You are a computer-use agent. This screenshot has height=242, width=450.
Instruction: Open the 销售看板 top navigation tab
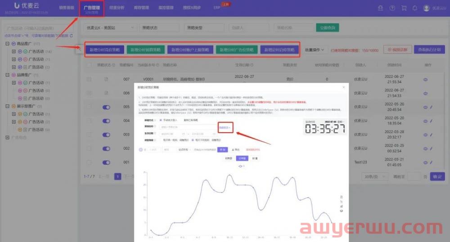[x=67, y=8]
